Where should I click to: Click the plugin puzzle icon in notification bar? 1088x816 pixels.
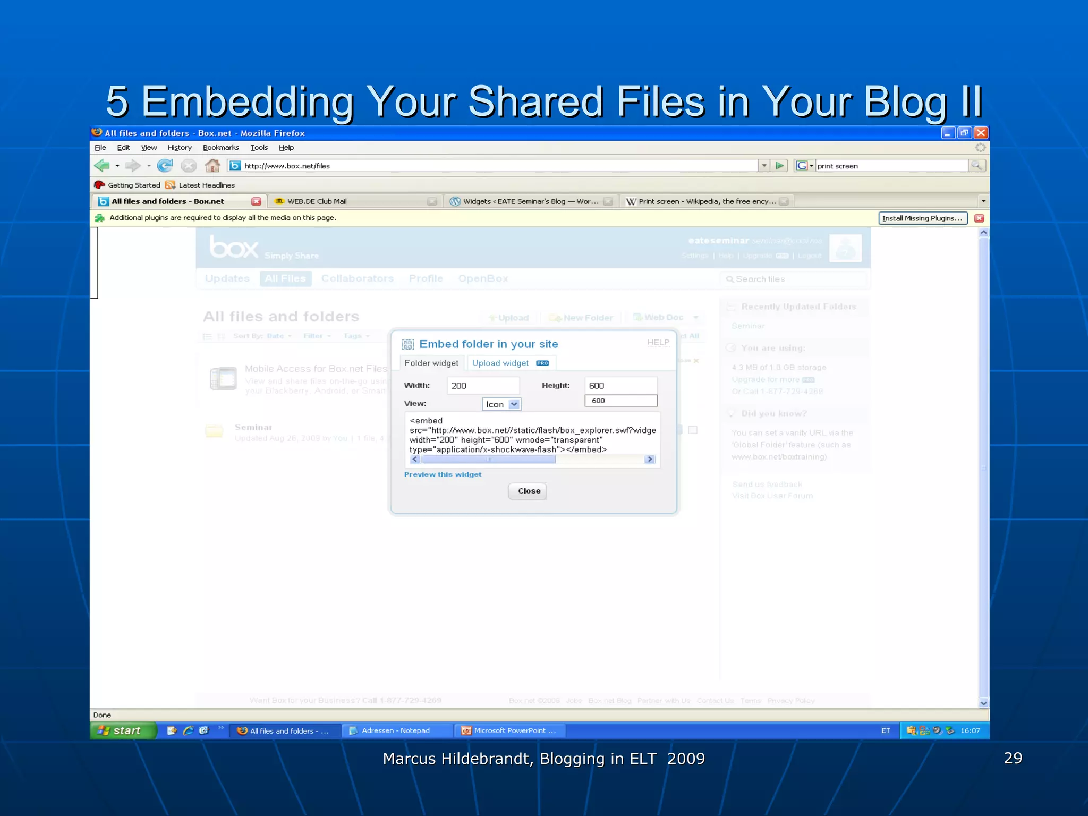pyautogui.click(x=100, y=218)
